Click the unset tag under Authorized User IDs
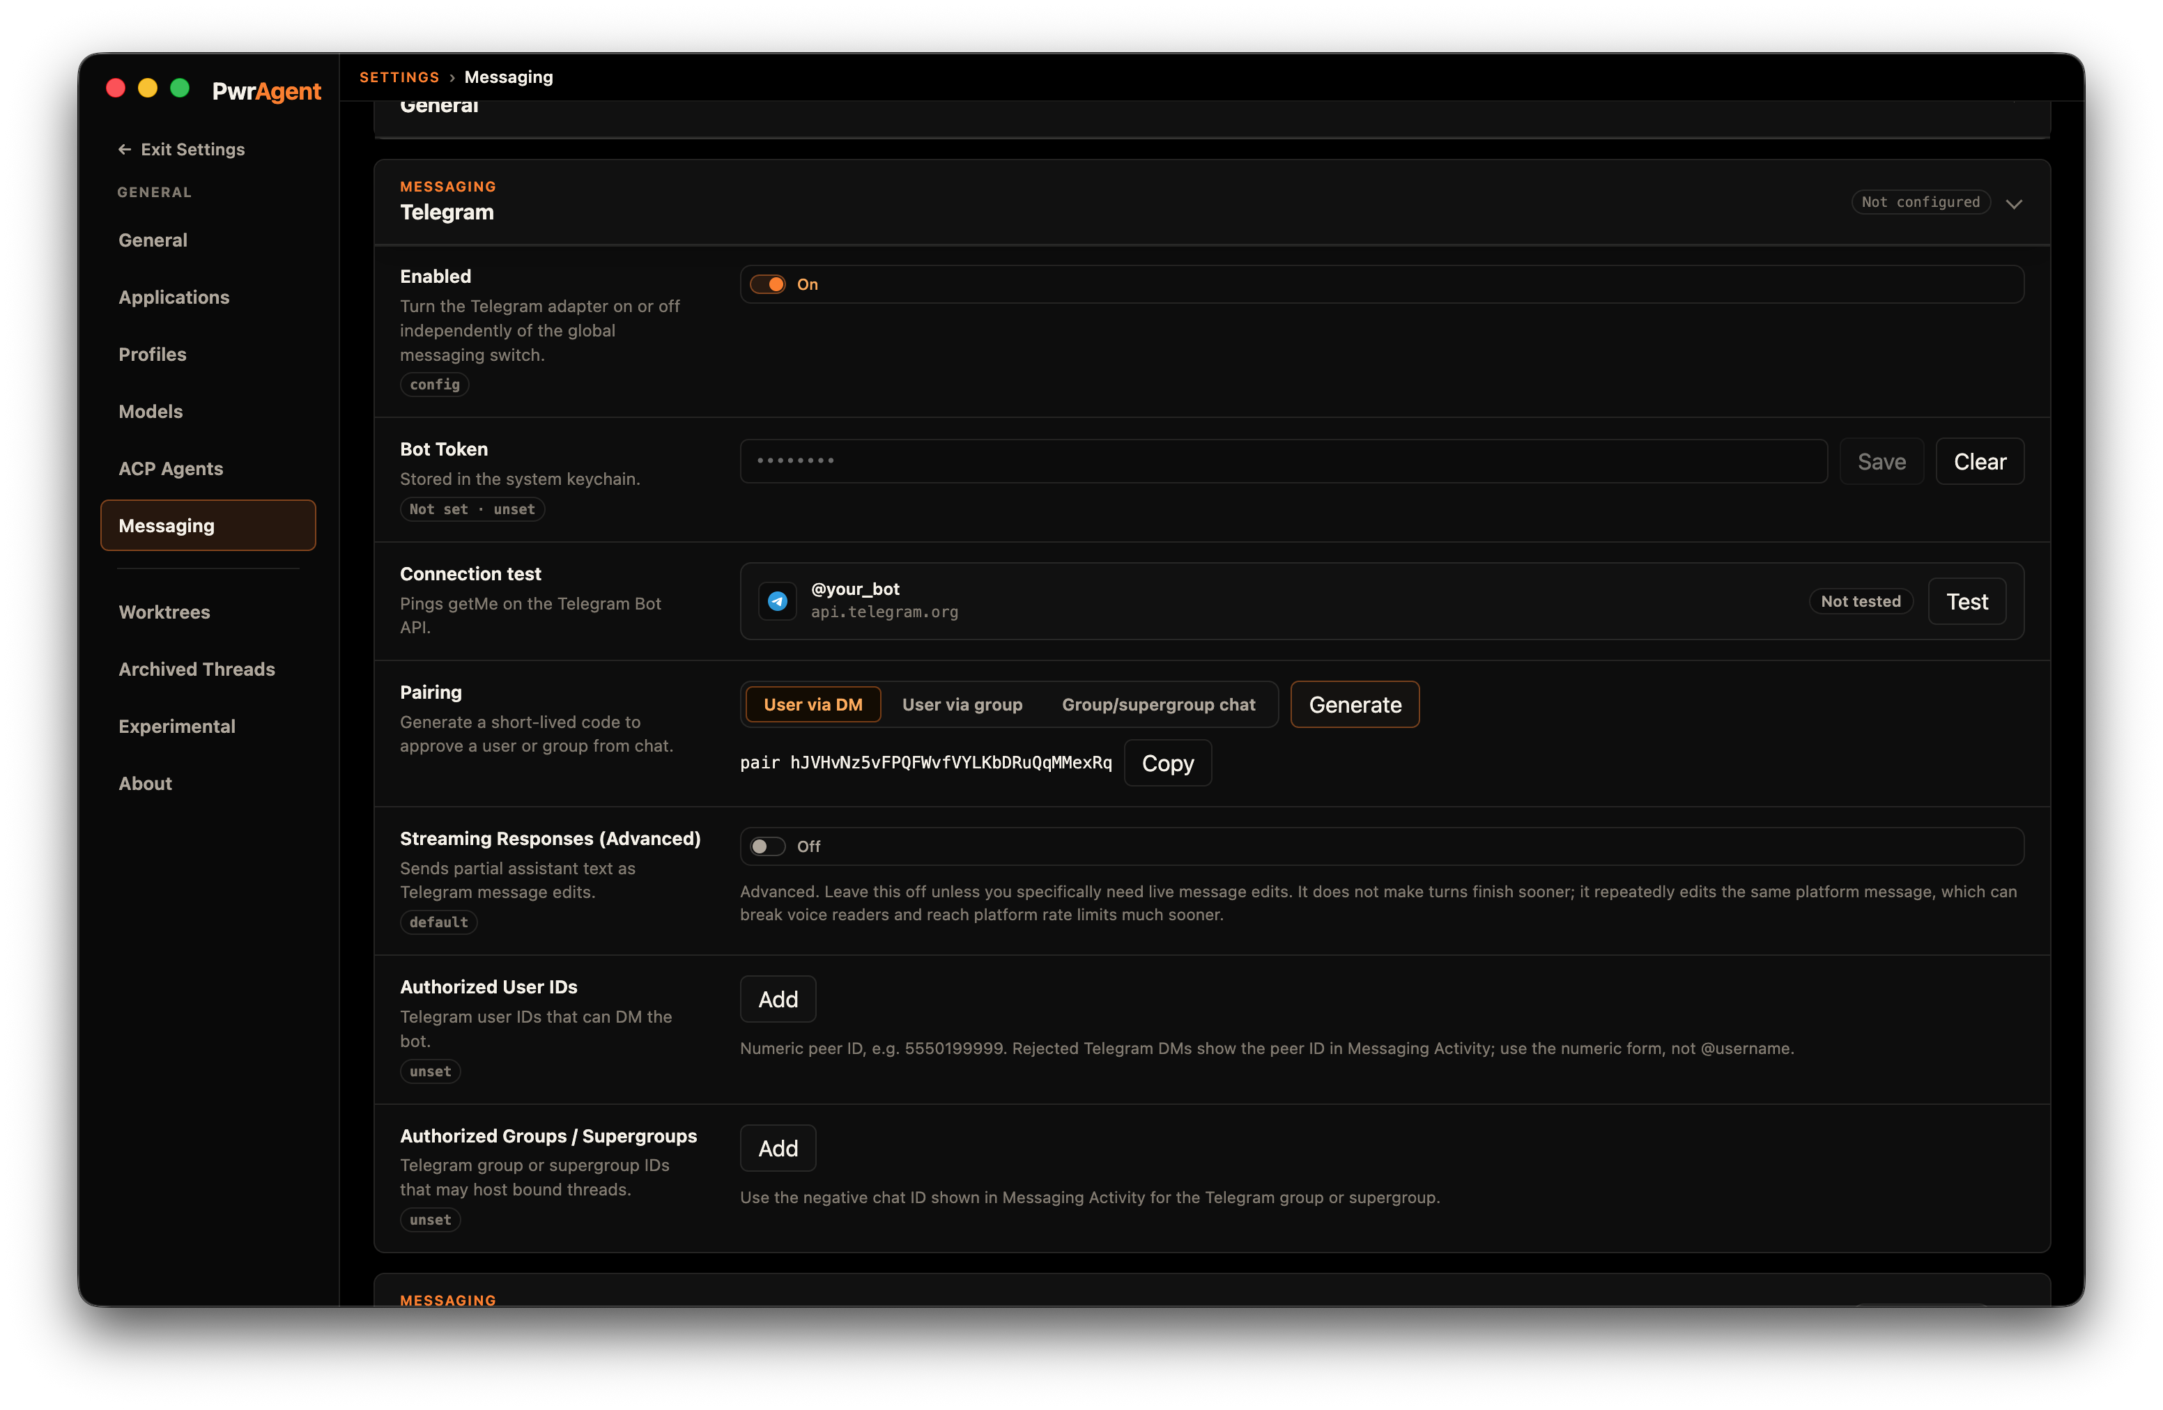 (x=430, y=1071)
